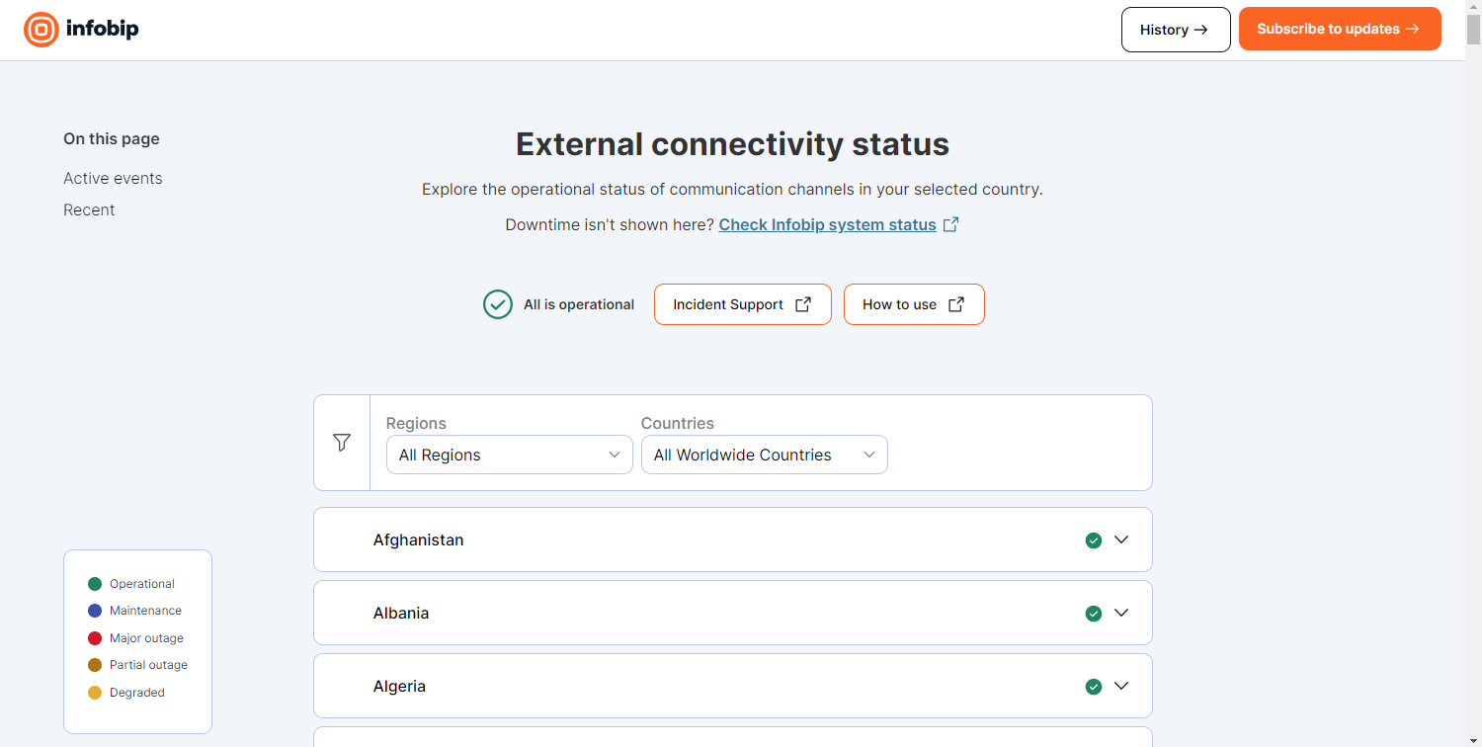Viewport: 1482px width, 747px height.
Task: Click the external link icon beside Check Infobip system status
Action: coord(950,224)
